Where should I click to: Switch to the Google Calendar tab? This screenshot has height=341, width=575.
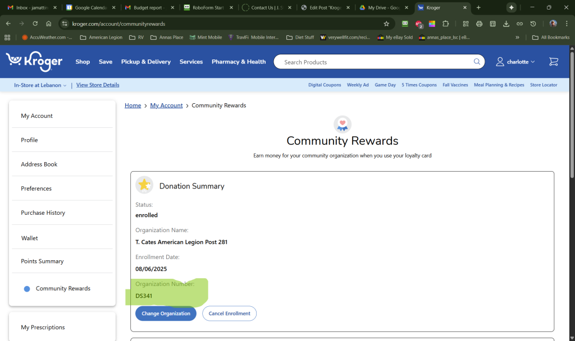[x=90, y=8]
